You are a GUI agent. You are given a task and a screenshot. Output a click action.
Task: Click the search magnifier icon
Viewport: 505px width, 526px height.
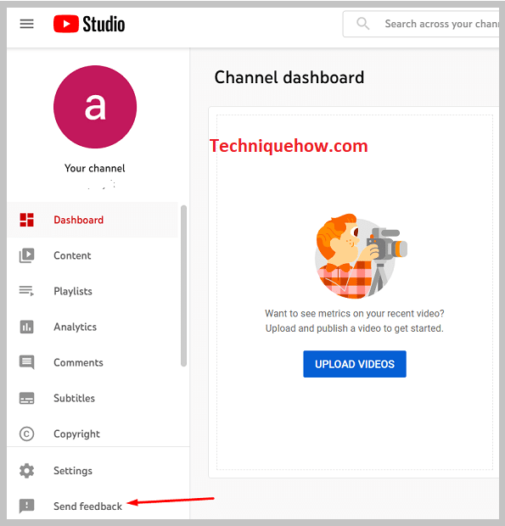coord(362,24)
